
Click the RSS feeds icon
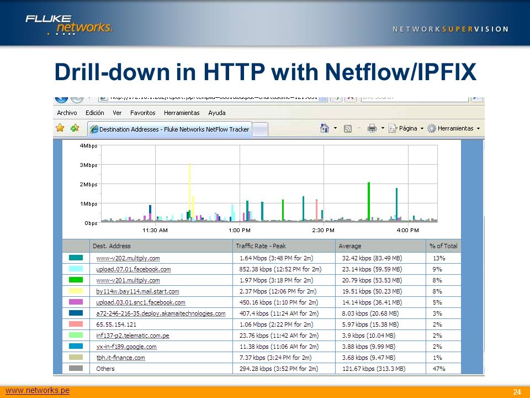(347, 129)
